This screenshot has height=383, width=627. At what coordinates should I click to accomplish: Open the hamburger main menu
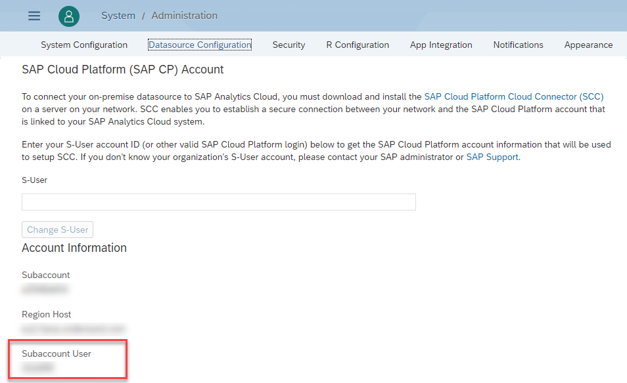coord(34,16)
